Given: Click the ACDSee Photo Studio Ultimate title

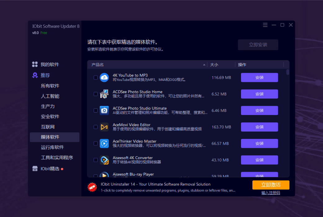Looking at the screenshot, I should click(140, 108).
